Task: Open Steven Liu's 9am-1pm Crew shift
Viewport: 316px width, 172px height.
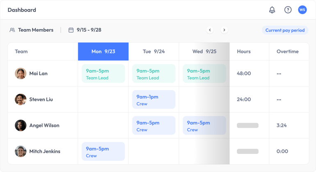Action: (154, 99)
